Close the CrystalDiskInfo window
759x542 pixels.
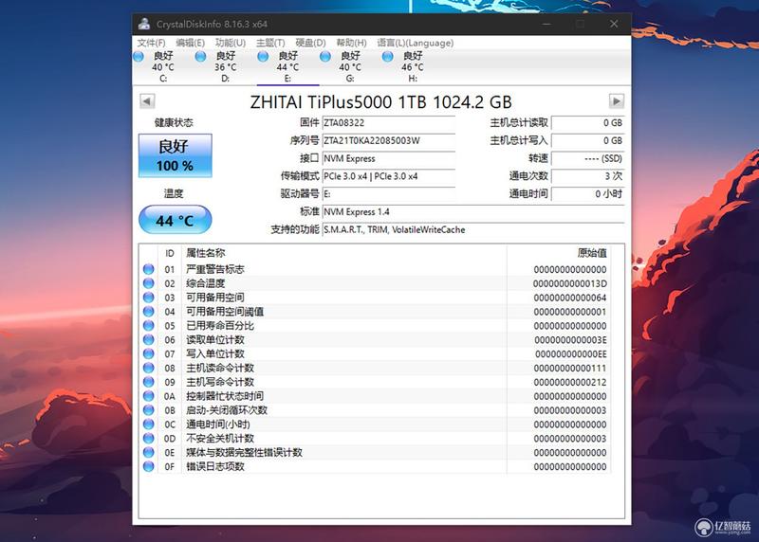coord(614,24)
